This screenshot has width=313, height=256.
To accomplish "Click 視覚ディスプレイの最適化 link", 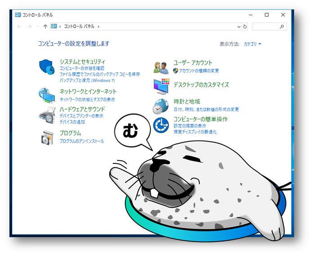I will point(195,132).
